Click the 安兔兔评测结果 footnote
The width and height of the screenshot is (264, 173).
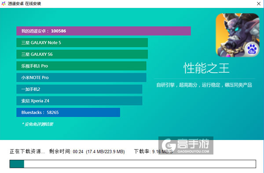pyautogui.click(x=38, y=124)
